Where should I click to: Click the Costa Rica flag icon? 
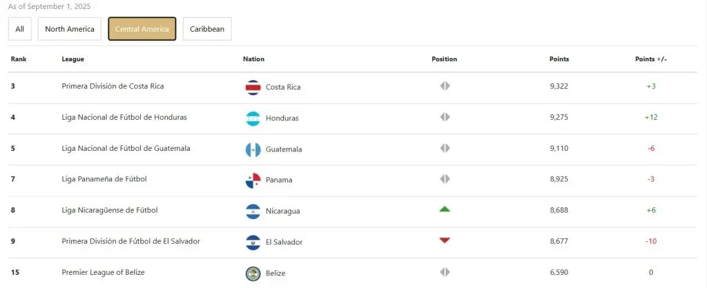click(x=253, y=87)
